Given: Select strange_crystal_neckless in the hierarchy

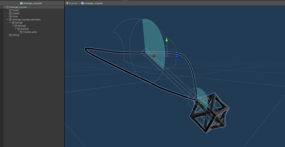Looking at the screenshot, I should (x=26, y=19).
